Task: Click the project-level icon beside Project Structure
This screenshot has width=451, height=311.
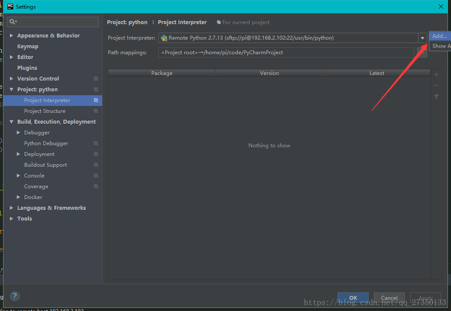Action: coord(96,111)
